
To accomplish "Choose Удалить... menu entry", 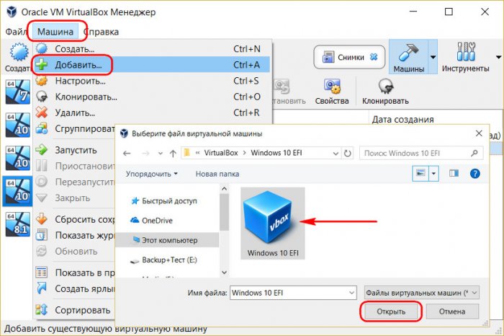I will pos(153,113).
